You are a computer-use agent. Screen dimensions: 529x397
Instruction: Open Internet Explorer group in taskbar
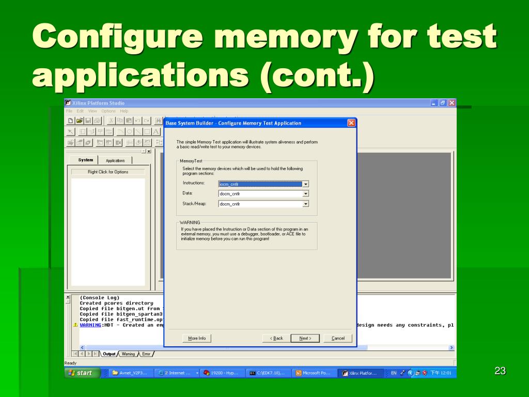(x=177, y=373)
